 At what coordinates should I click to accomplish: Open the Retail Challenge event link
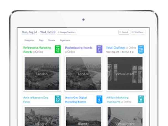pos(116,48)
